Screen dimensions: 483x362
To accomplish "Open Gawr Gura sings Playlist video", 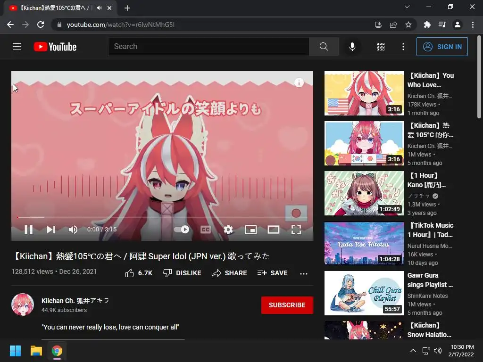I will point(364,293).
